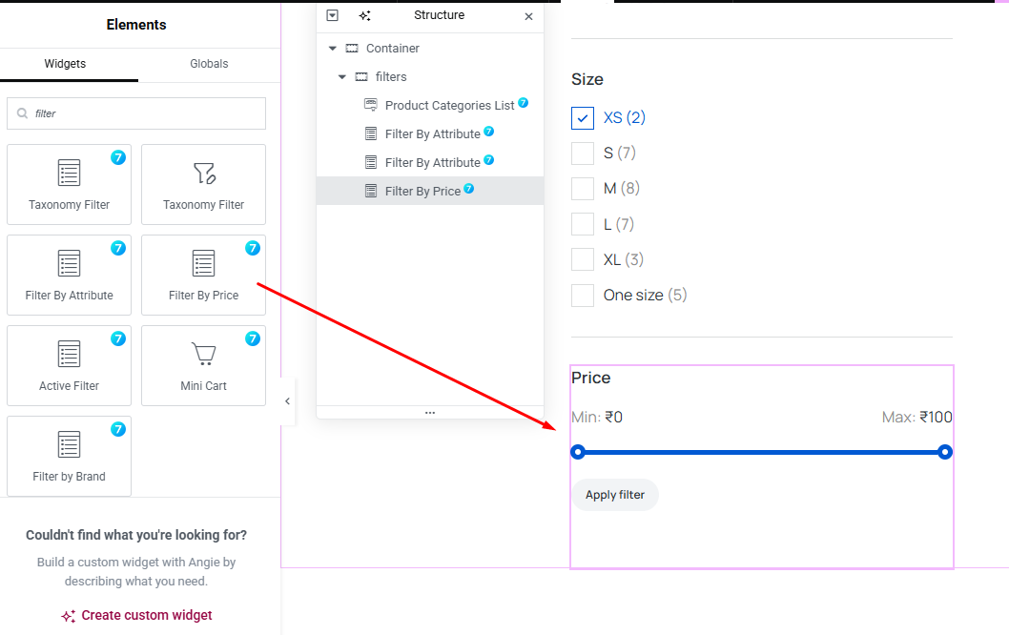
Task: Uncheck the XS size checkbox
Action: click(x=583, y=118)
